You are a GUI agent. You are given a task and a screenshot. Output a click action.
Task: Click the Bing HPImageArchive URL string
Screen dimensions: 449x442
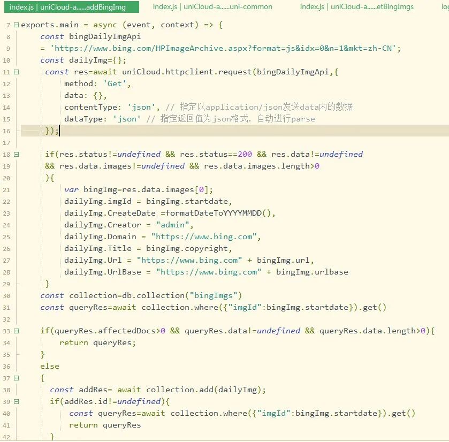coord(223,48)
